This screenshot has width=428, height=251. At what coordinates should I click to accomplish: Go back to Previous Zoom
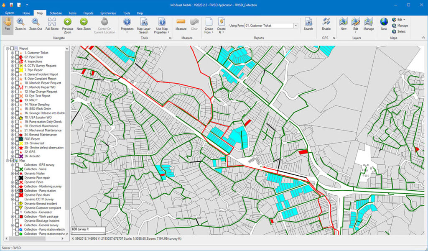click(68, 24)
